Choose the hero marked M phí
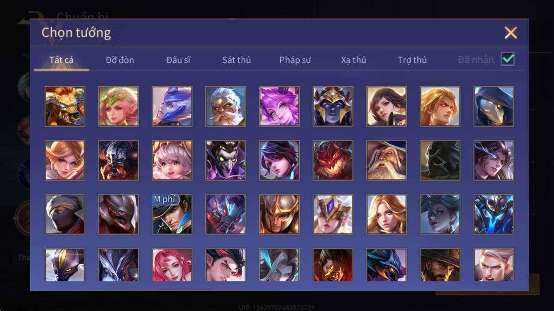 [x=172, y=214]
